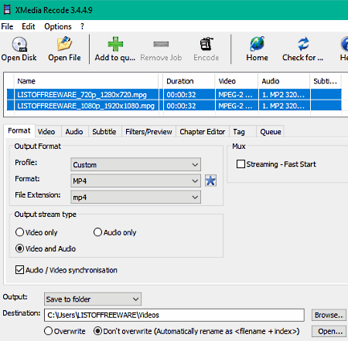This screenshot has height=341, width=348.
Task: Select the LISTOFFREEWARE_1080p_1920x1080.mpg row
Action: [174, 106]
